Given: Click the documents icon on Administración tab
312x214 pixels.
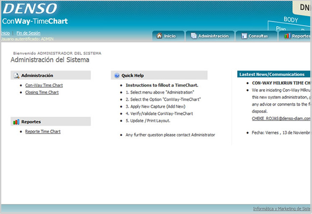Looking at the screenshot, I should (x=193, y=36).
